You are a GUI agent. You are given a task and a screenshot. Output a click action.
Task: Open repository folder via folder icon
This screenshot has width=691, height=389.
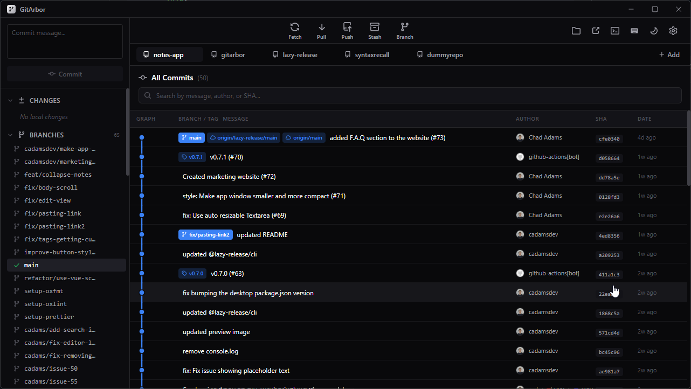(576, 31)
